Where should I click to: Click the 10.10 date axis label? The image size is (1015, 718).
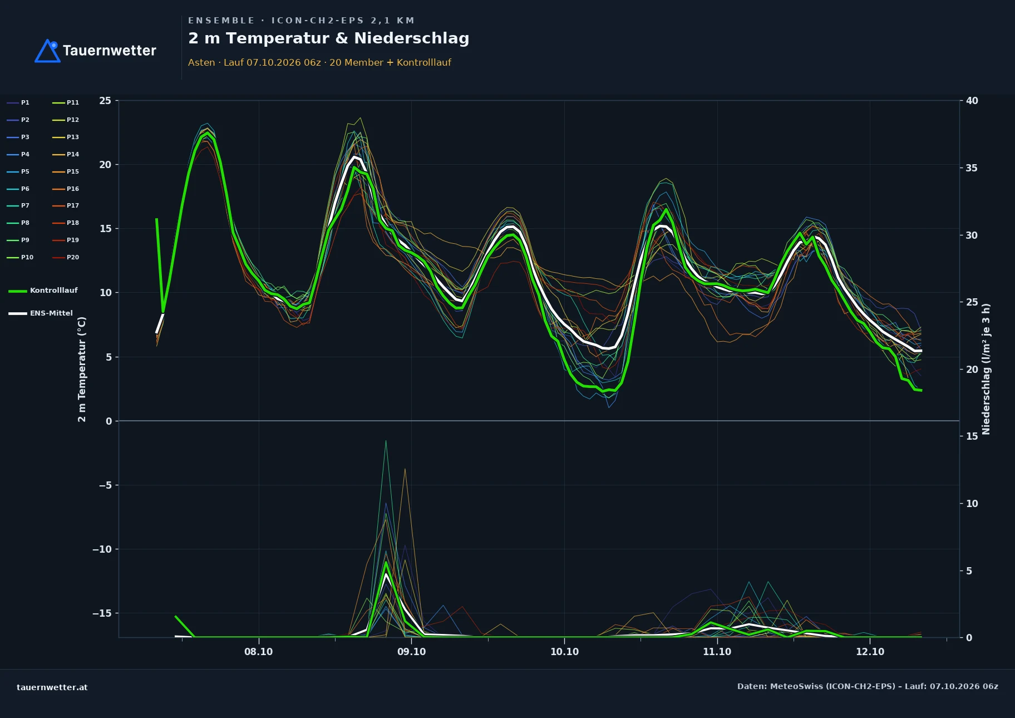(564, 652)
